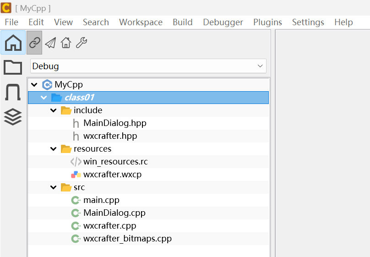Click the small house toolbar icon

(66, 43)
